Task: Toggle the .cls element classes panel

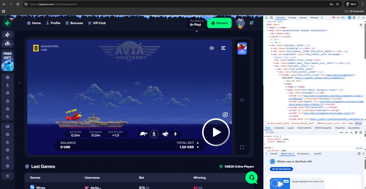Action: click(346, 132)
